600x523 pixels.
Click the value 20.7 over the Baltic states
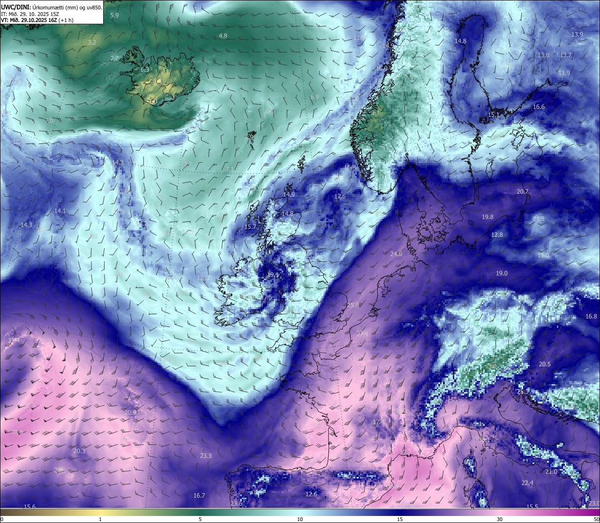(522, 192)
